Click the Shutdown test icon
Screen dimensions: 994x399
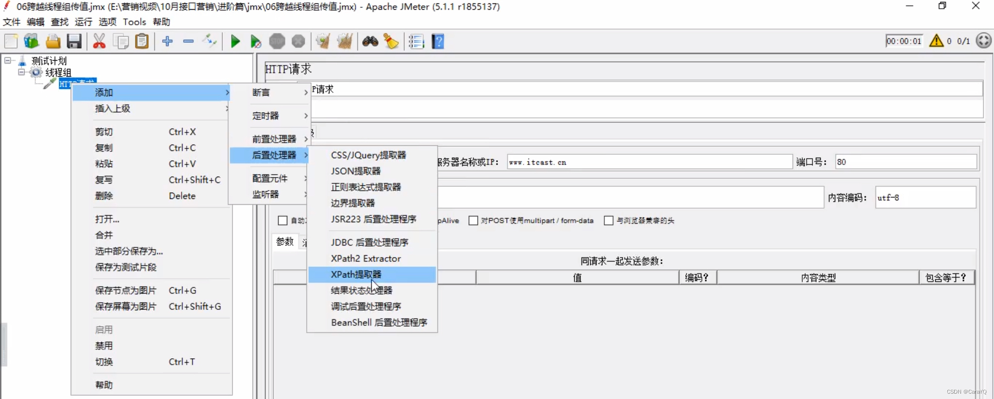[298, 41]
